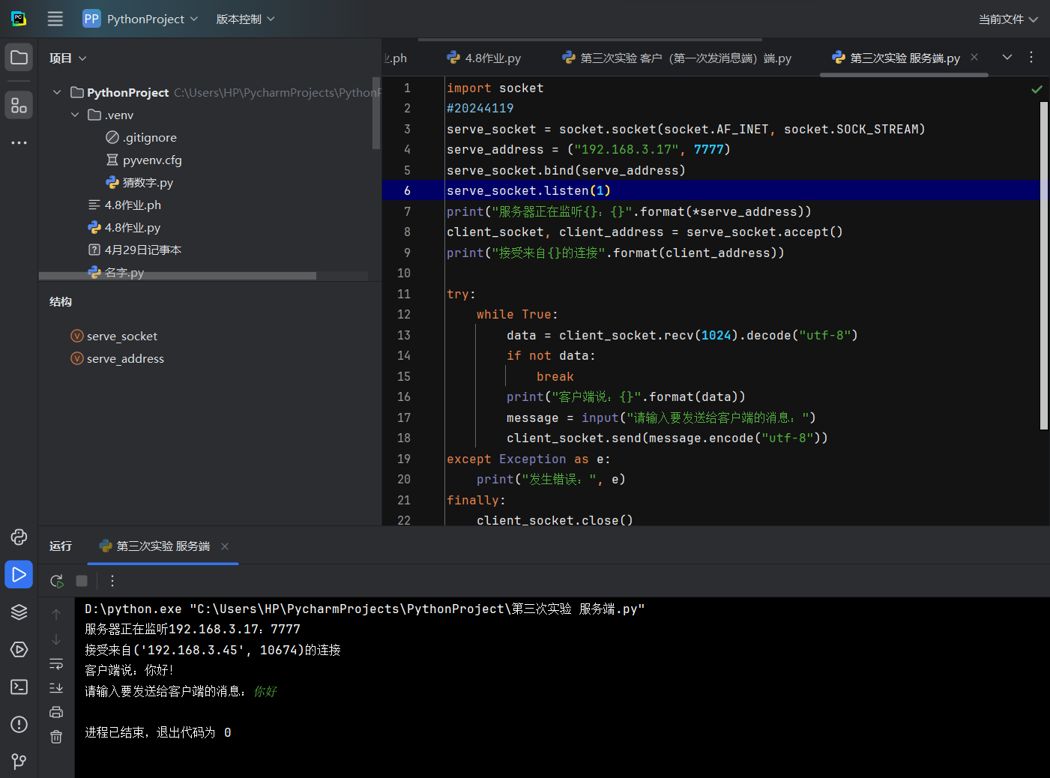
Task: Open the Git version control tool window
Action: pyautogui.click(x=19, y=761)
